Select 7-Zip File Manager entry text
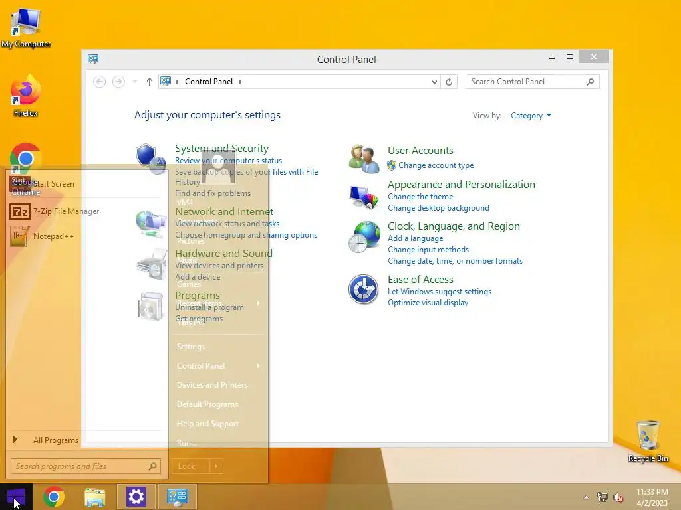 pos(66,211)
